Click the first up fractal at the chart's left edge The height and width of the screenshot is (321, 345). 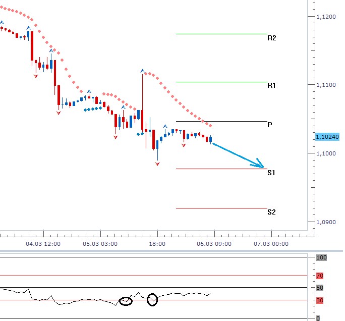coord(2,23)
